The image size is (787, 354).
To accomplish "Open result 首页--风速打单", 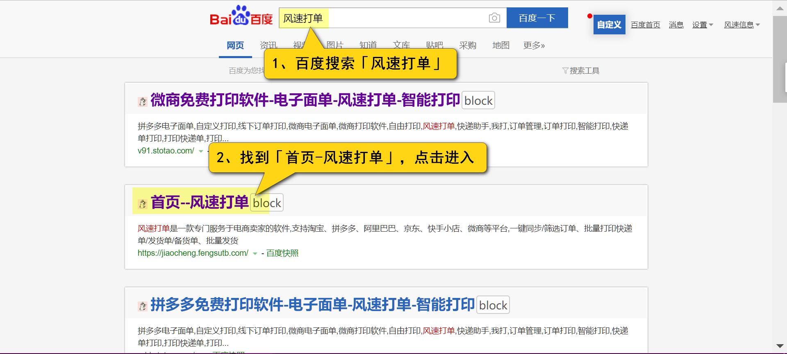I will coord(200,203).
